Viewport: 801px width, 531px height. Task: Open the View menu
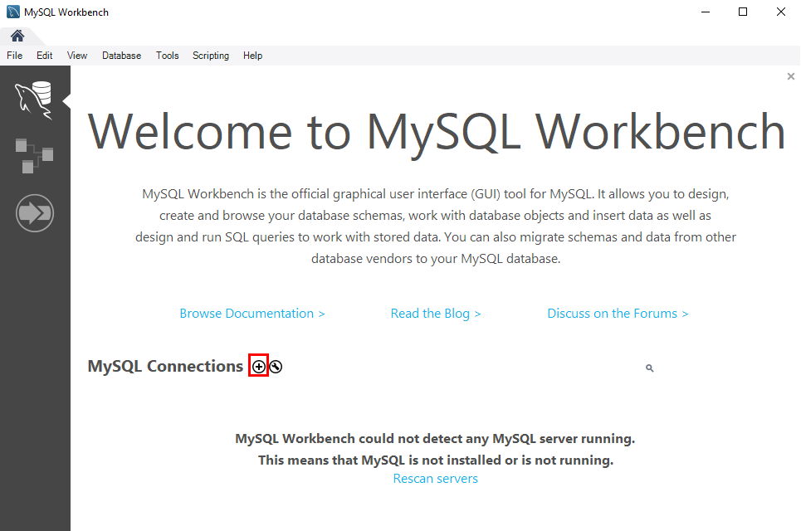77,56
